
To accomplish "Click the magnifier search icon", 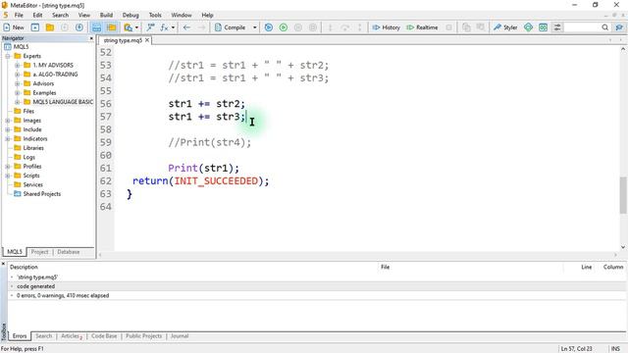I will (x=604, y=27).
